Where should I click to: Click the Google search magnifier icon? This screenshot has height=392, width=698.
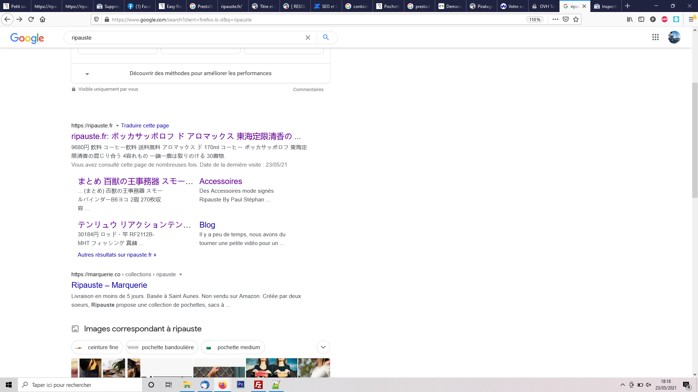pyautogui.click(x=326, y=37)
